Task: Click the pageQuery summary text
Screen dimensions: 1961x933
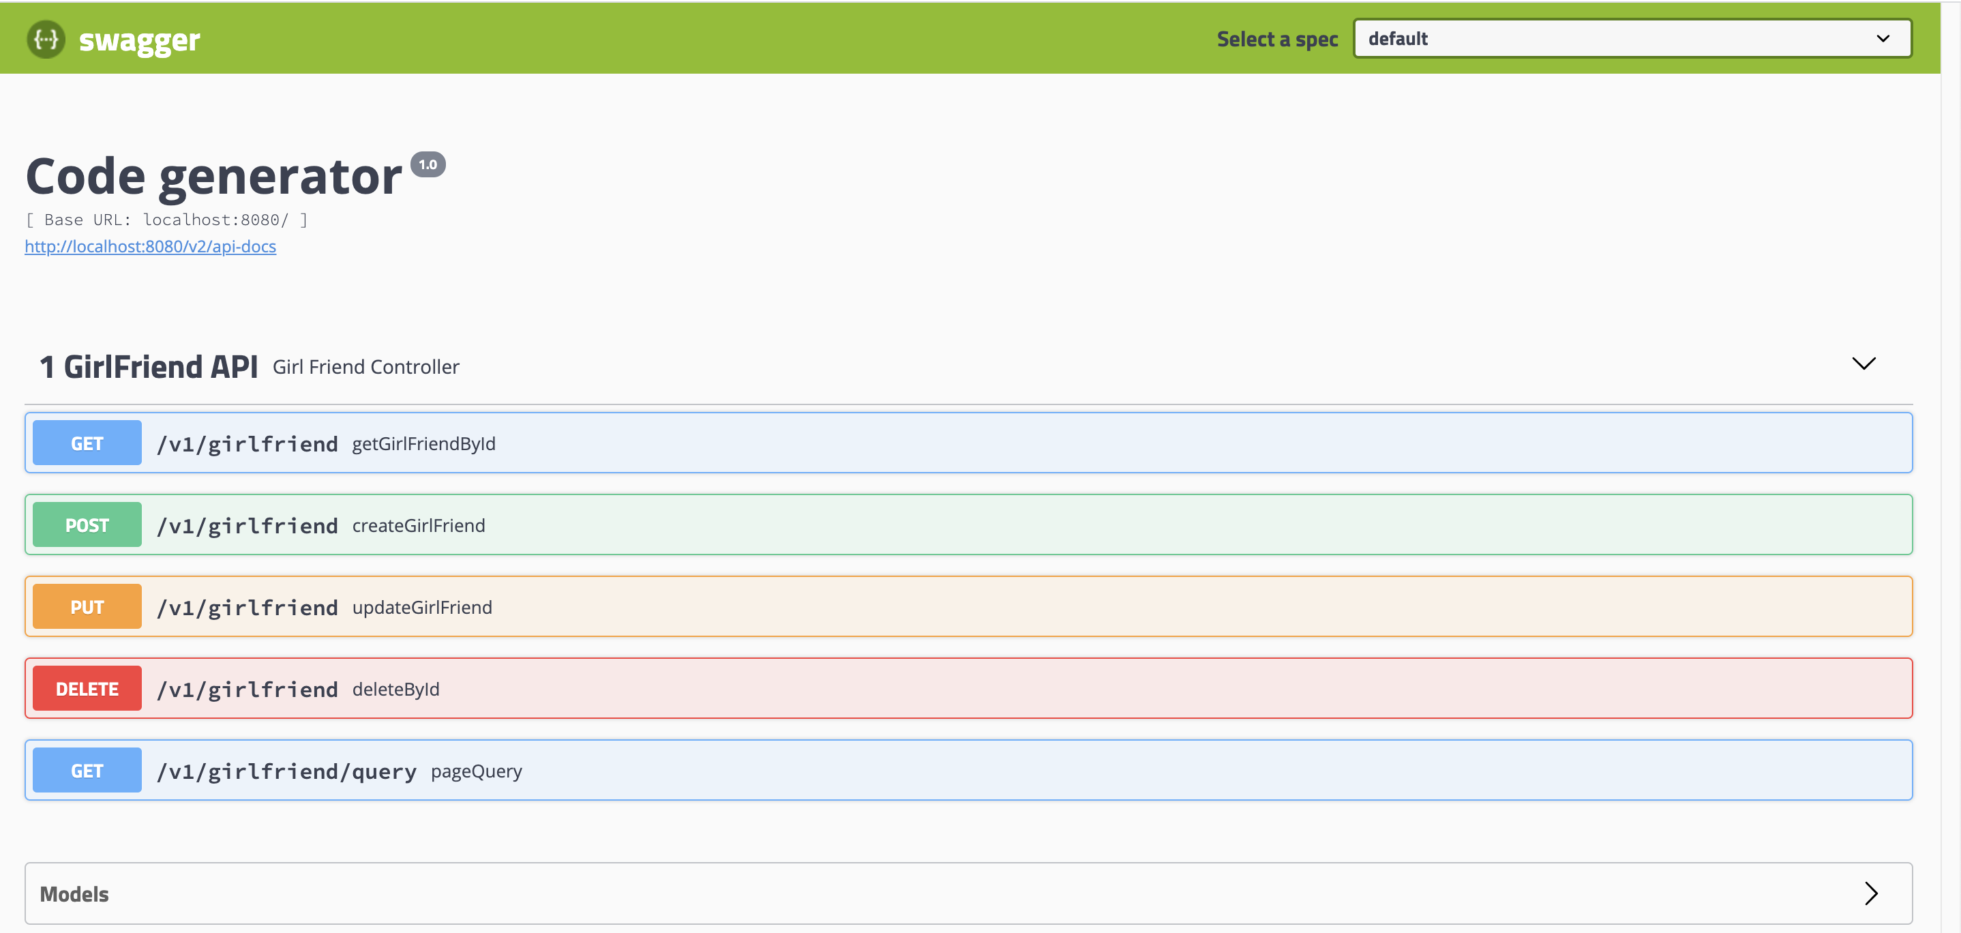Action: click(x=477, y=771)
